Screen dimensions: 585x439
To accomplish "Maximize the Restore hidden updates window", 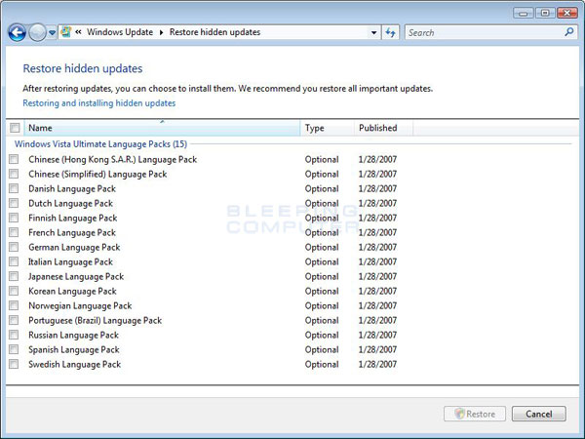I will tap(545, 13).
